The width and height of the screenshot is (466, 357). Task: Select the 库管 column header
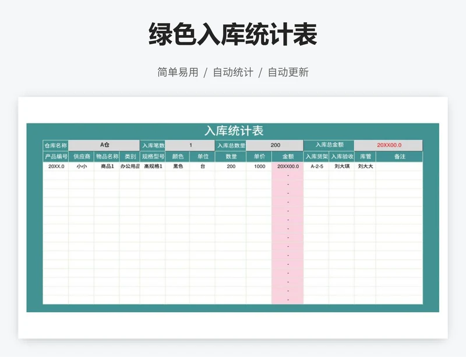[x=365, y=156]
